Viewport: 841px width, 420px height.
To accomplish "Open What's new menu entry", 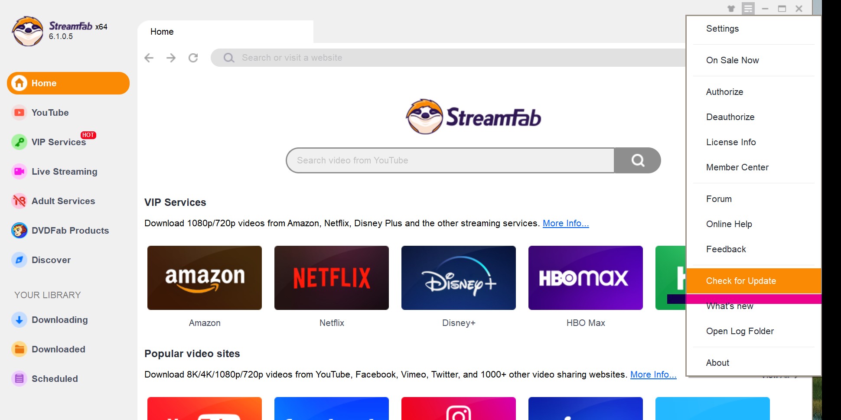I will point(753,306).
